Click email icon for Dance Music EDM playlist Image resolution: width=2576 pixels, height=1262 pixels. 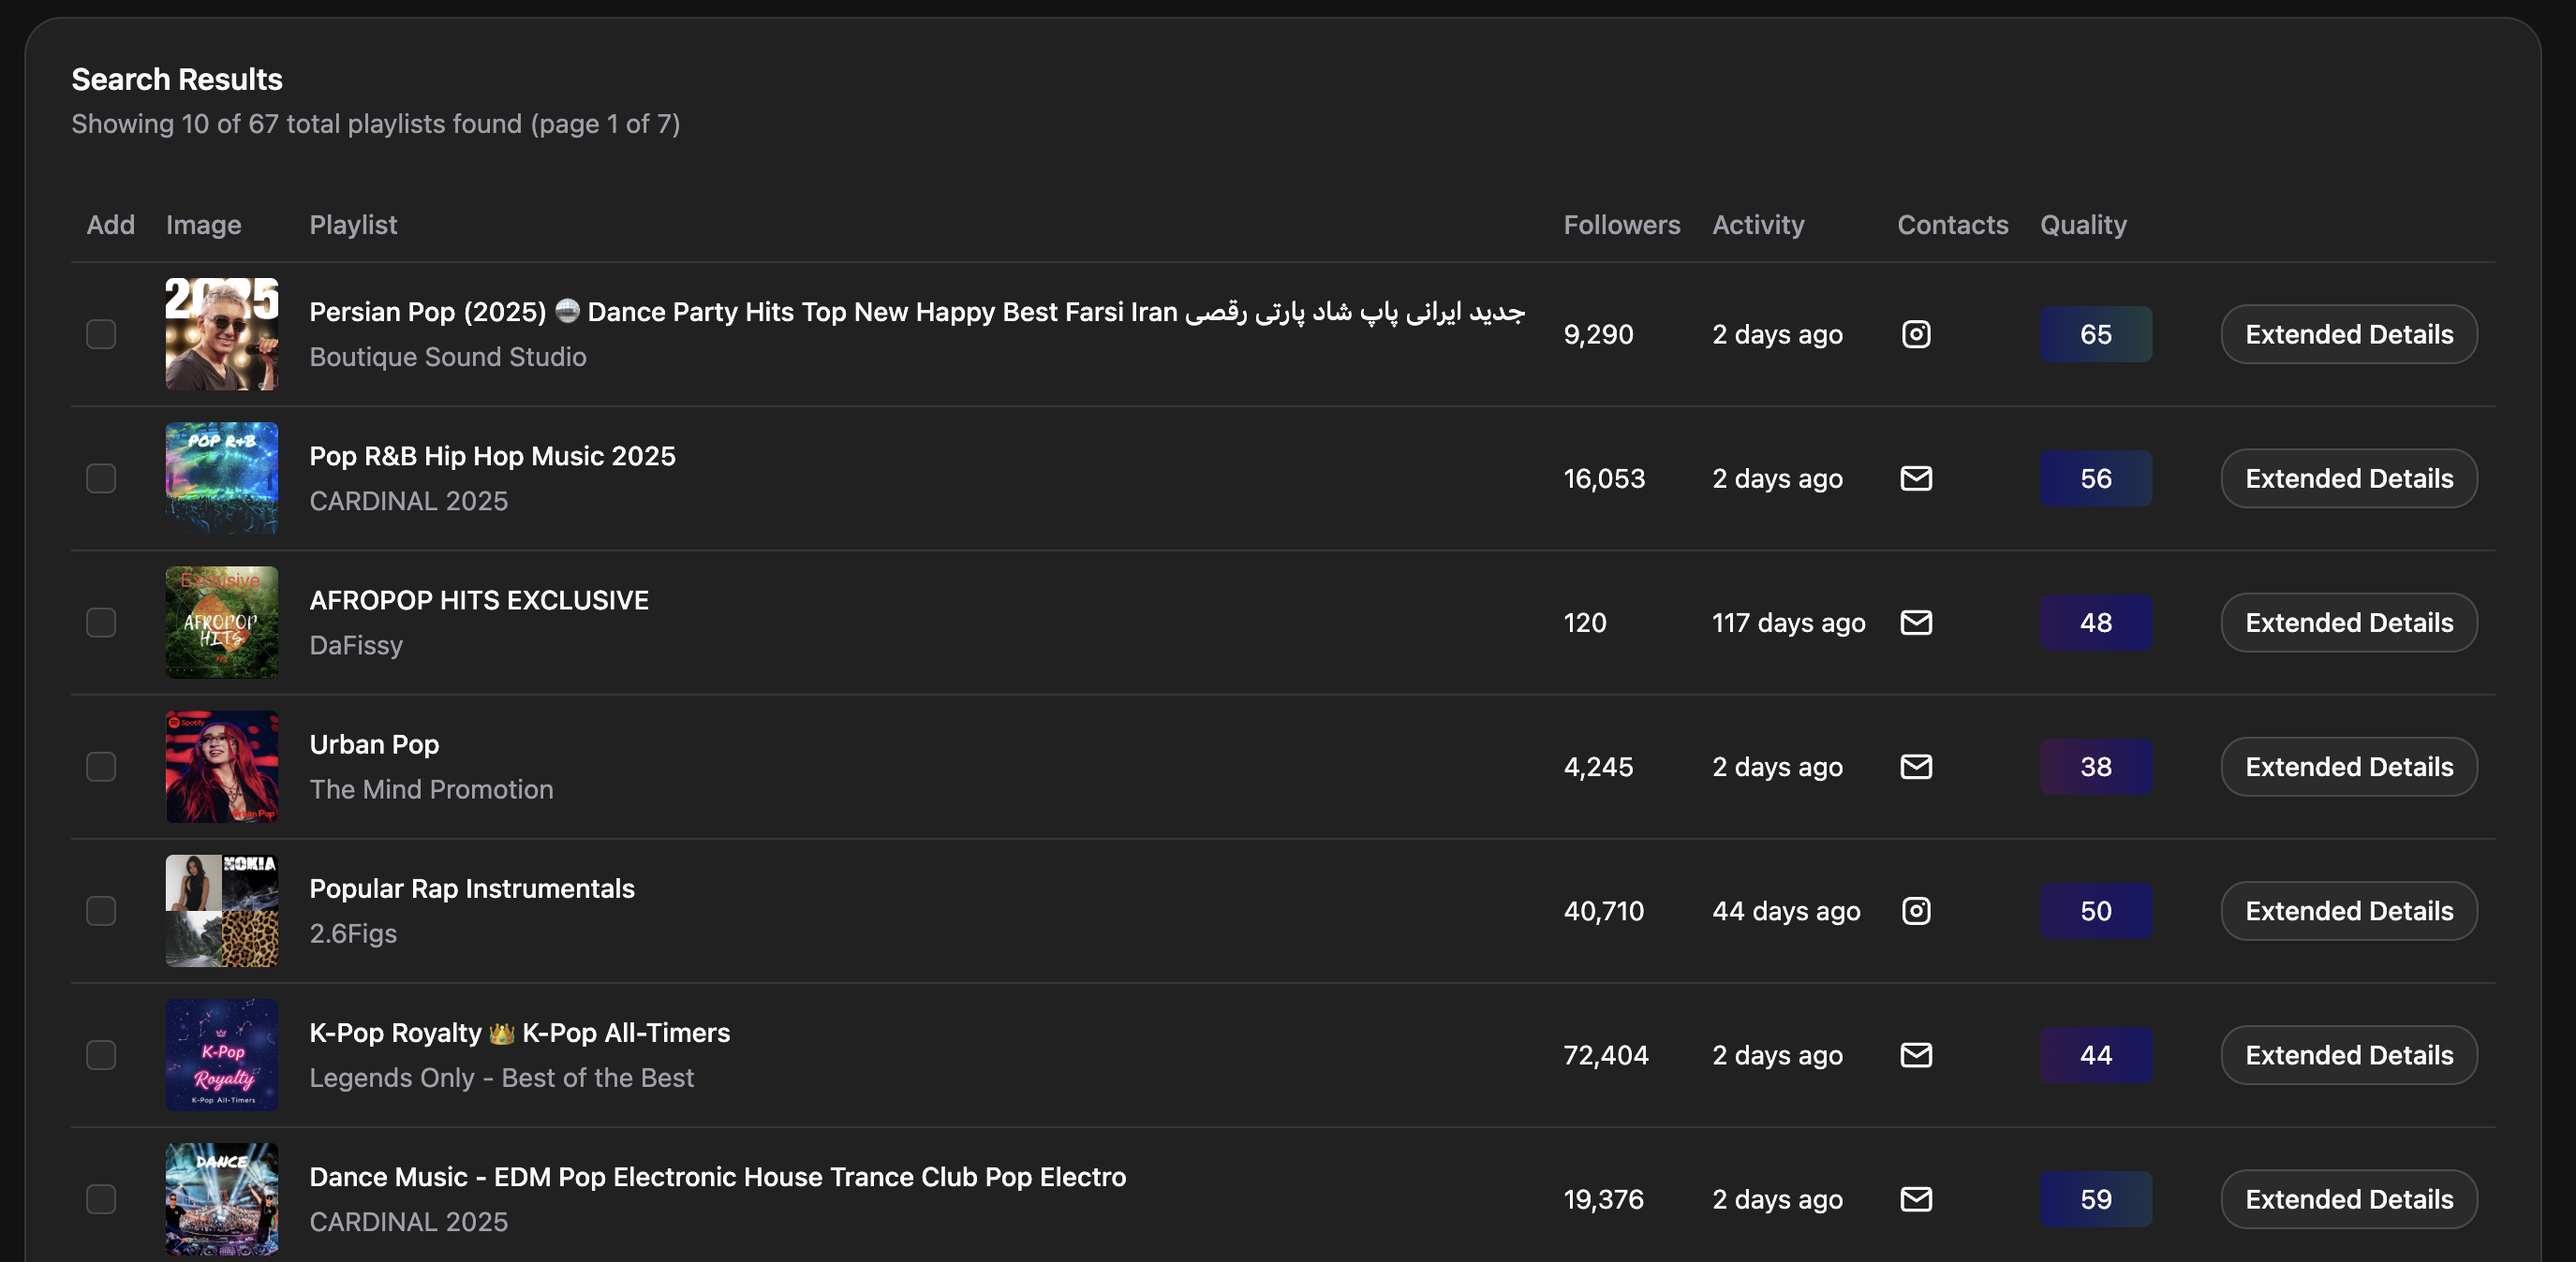1915,1199
